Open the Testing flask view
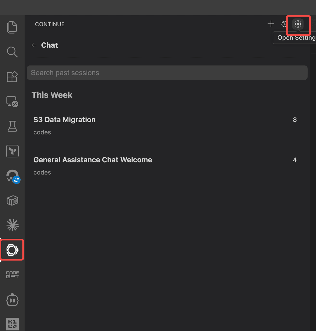The width and height of the screenshot is (316, 331). [x=12, y=126]
